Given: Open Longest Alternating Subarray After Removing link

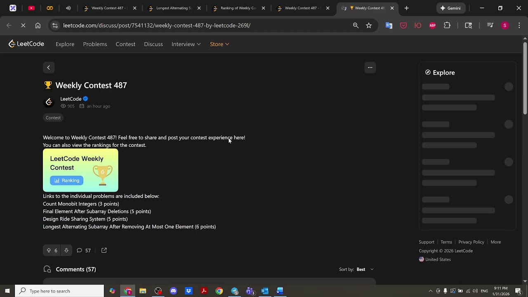Looking at the screenshot, I should 129,226.
